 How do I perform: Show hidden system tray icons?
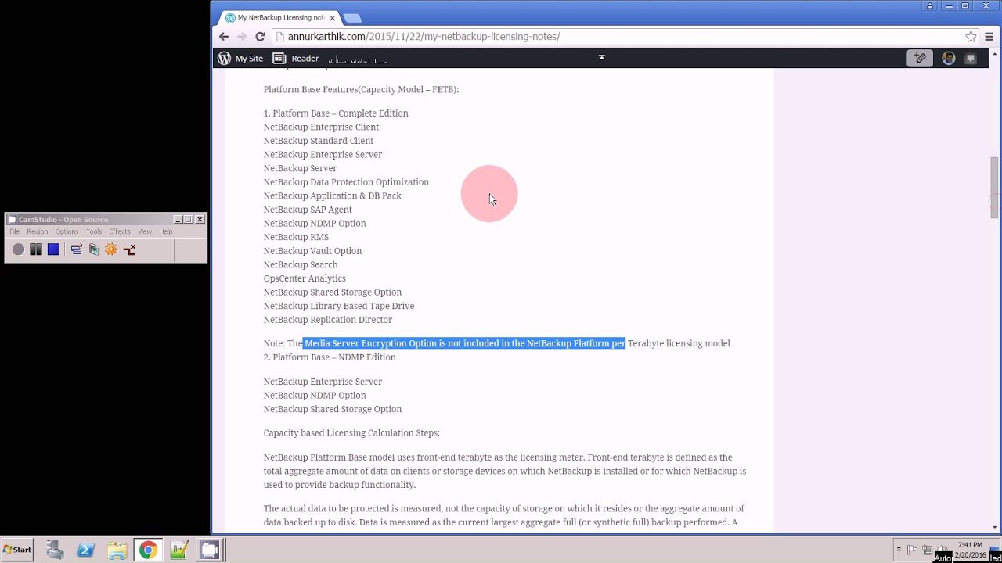(x=899, y=550)
